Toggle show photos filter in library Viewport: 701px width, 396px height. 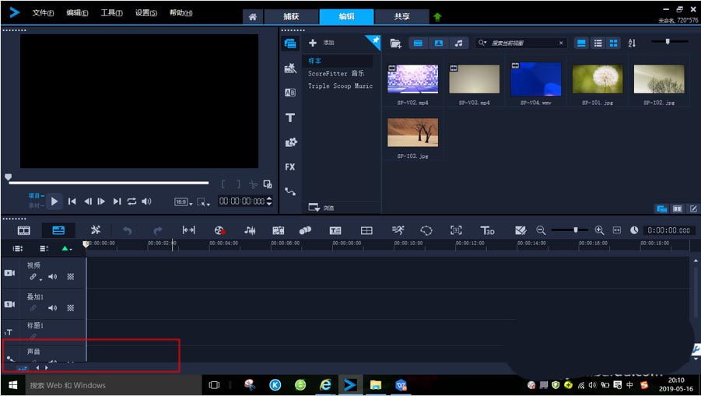(x=439, y=43)
